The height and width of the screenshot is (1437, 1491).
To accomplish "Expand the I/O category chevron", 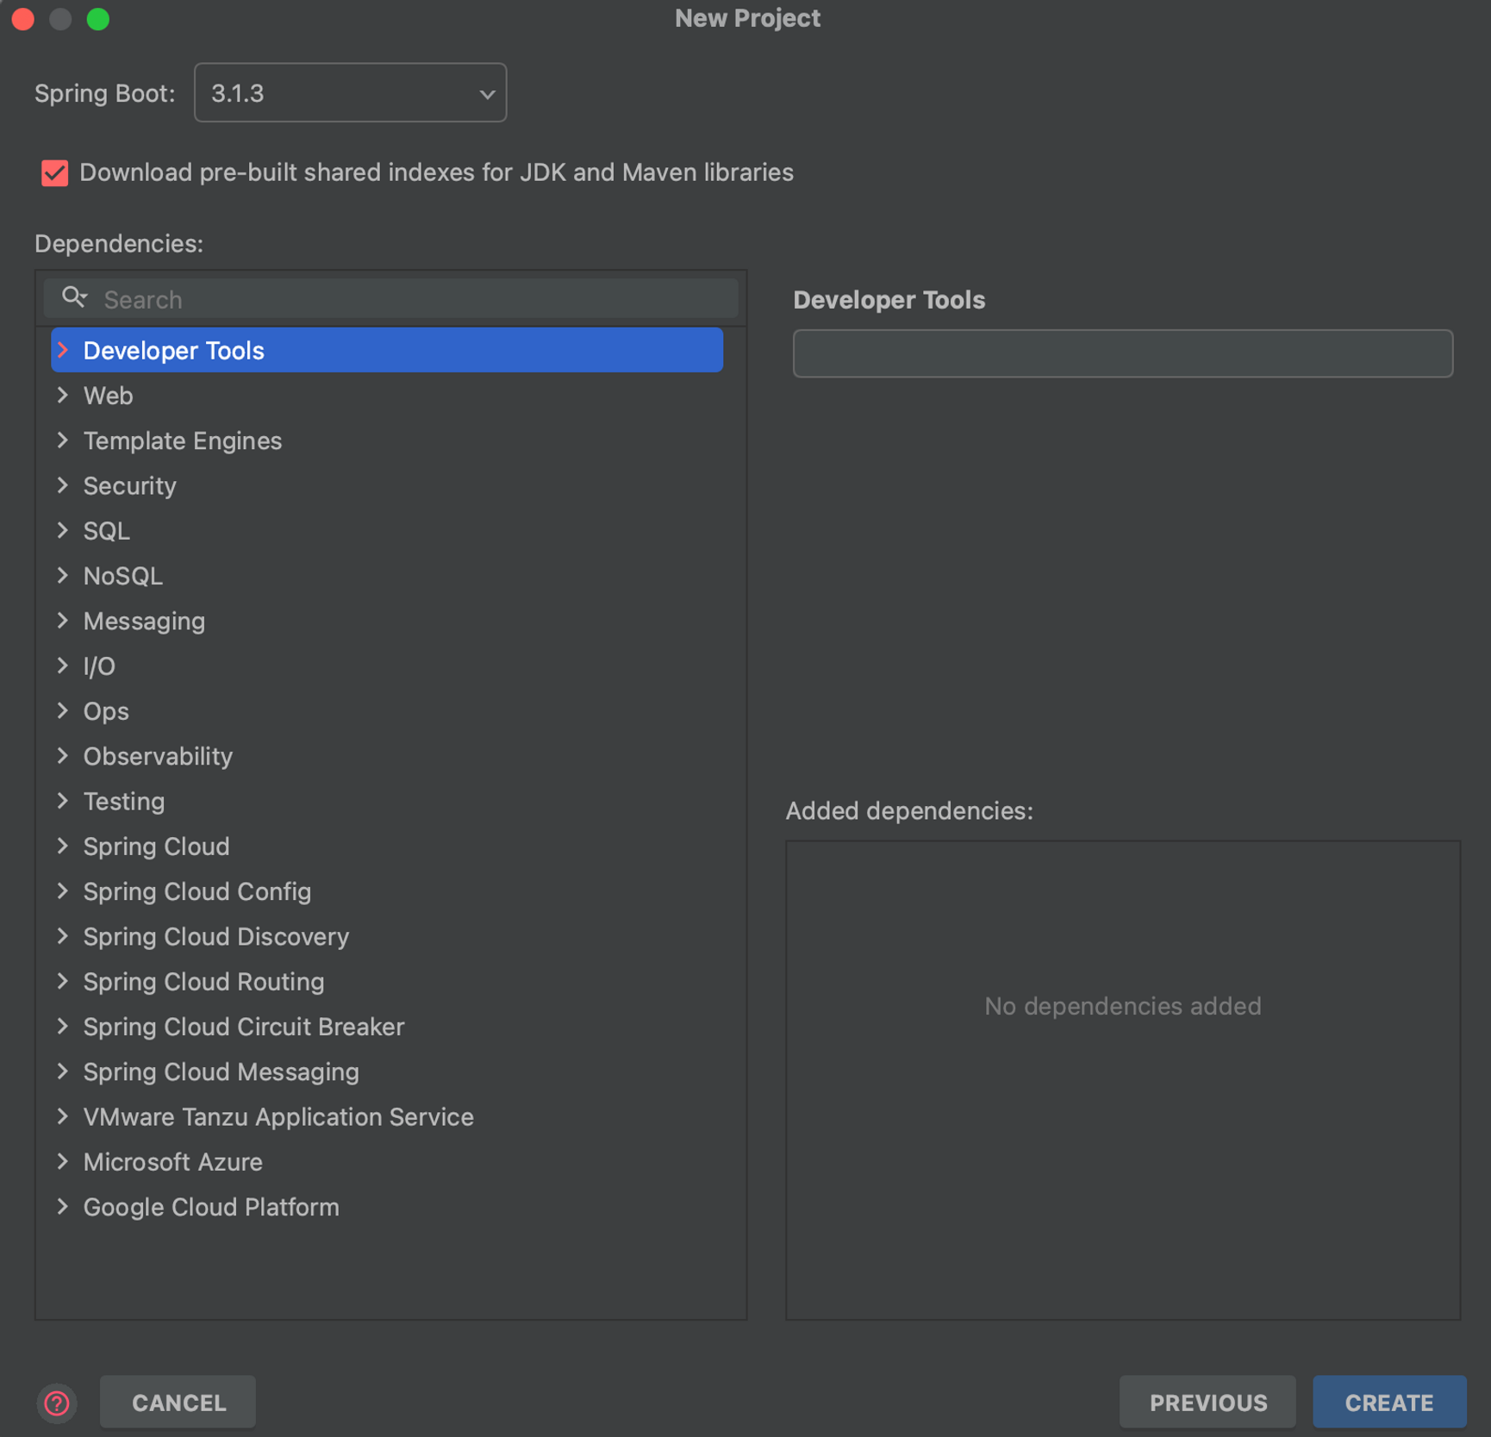I will (x=63, y=665).
